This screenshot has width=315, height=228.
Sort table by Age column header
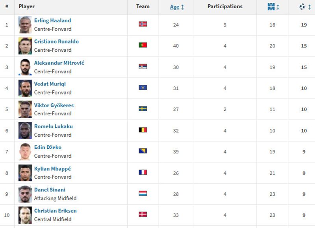[x=174, y=7]
